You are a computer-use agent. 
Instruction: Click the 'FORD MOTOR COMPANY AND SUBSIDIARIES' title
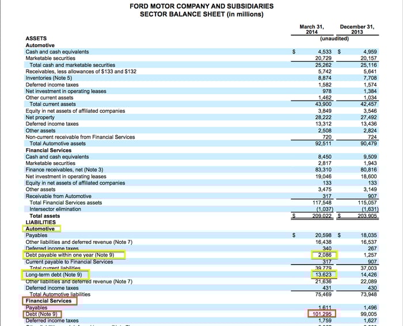pos(201,6)
